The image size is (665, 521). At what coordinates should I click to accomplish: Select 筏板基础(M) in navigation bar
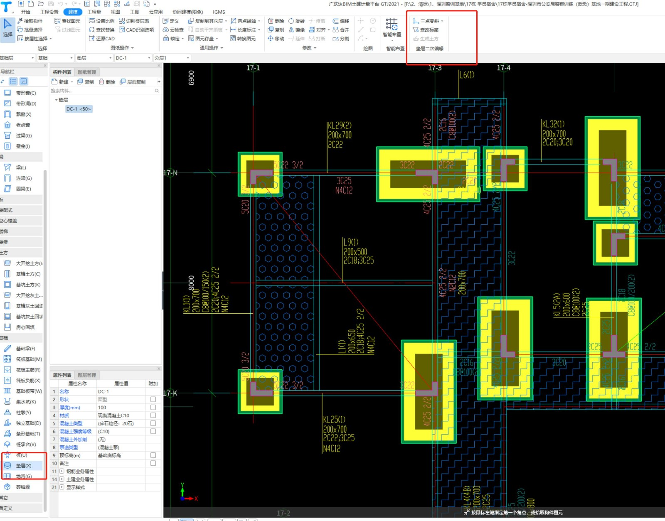coord(23,359)
